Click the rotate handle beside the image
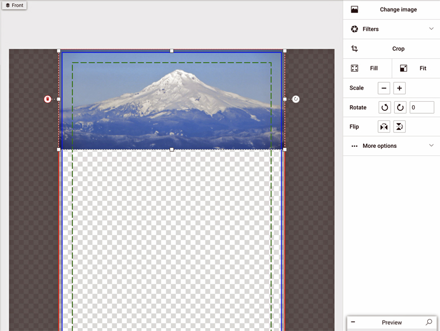 (x=296, y=99)
